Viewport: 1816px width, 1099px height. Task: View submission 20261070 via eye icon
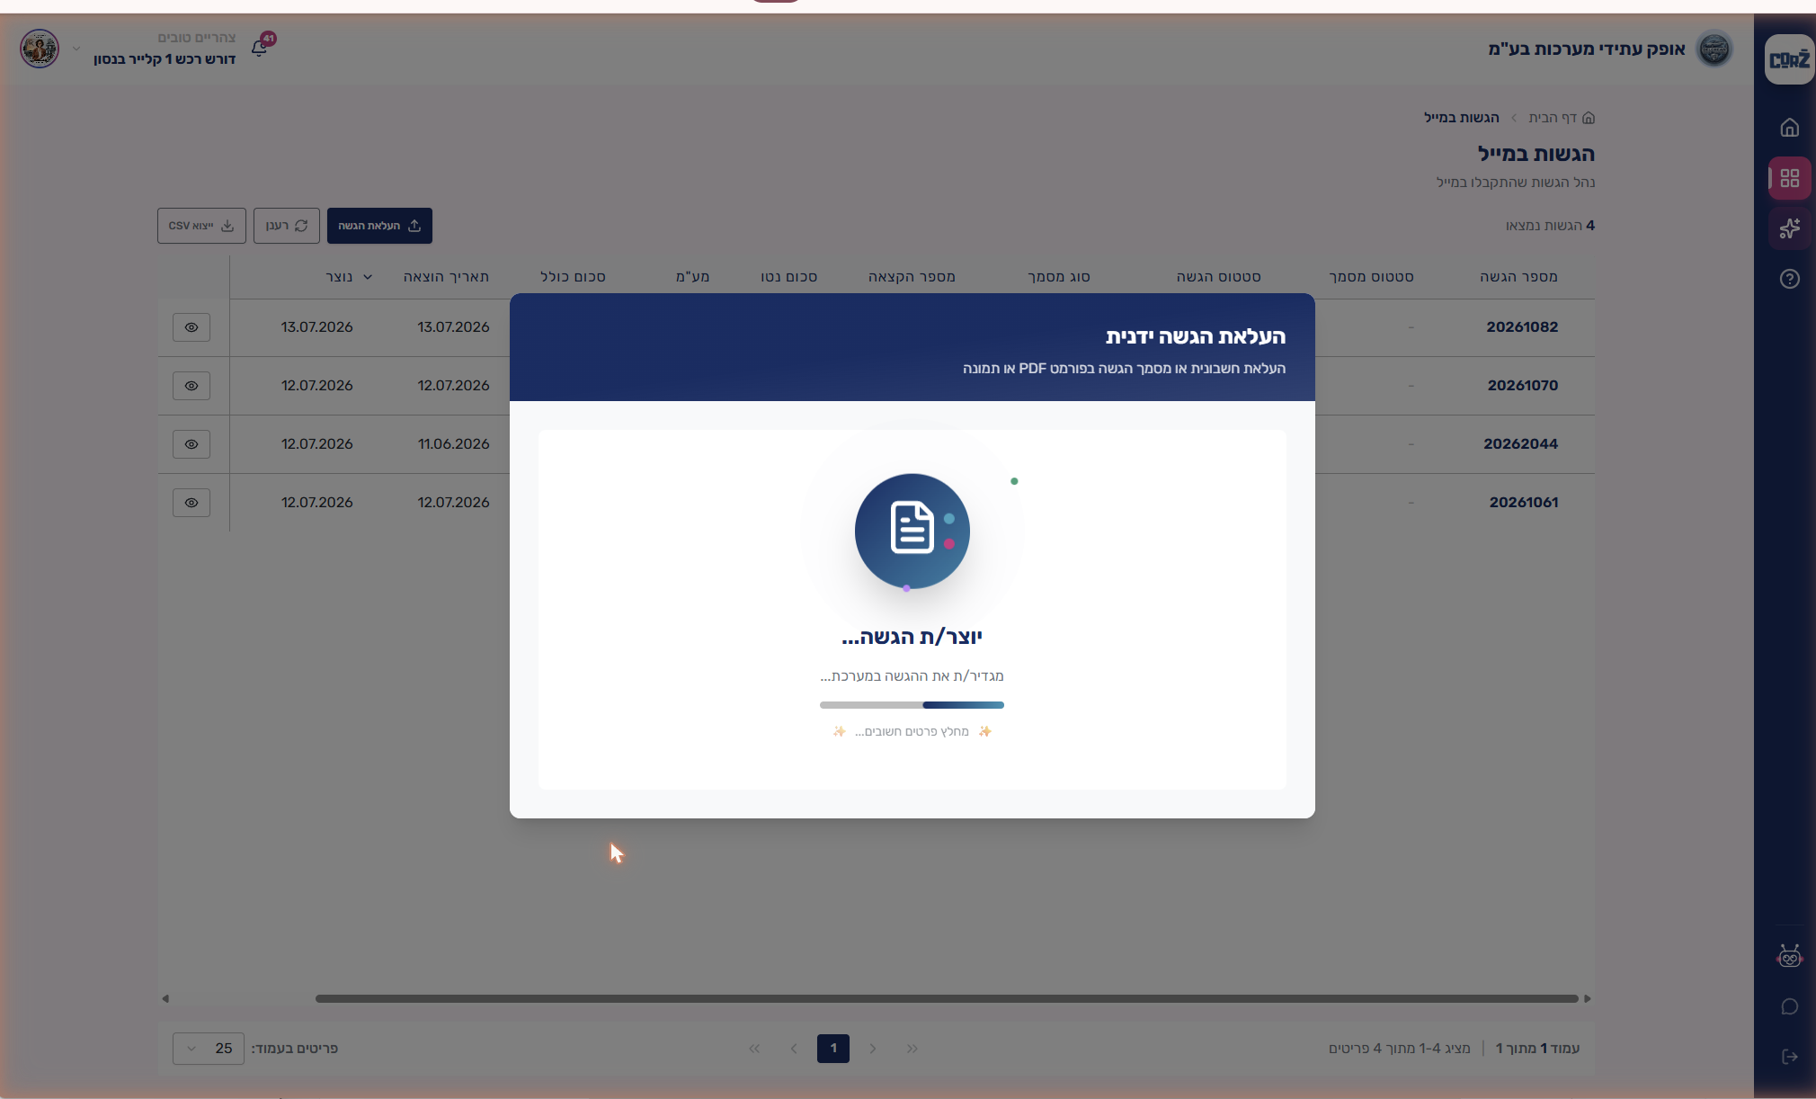191,386
